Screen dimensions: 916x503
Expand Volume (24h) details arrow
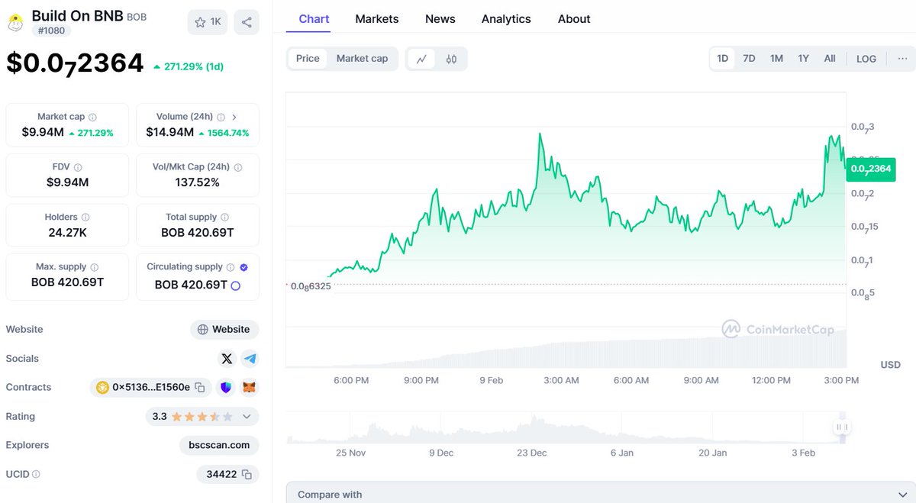click(x=234, y=118)
